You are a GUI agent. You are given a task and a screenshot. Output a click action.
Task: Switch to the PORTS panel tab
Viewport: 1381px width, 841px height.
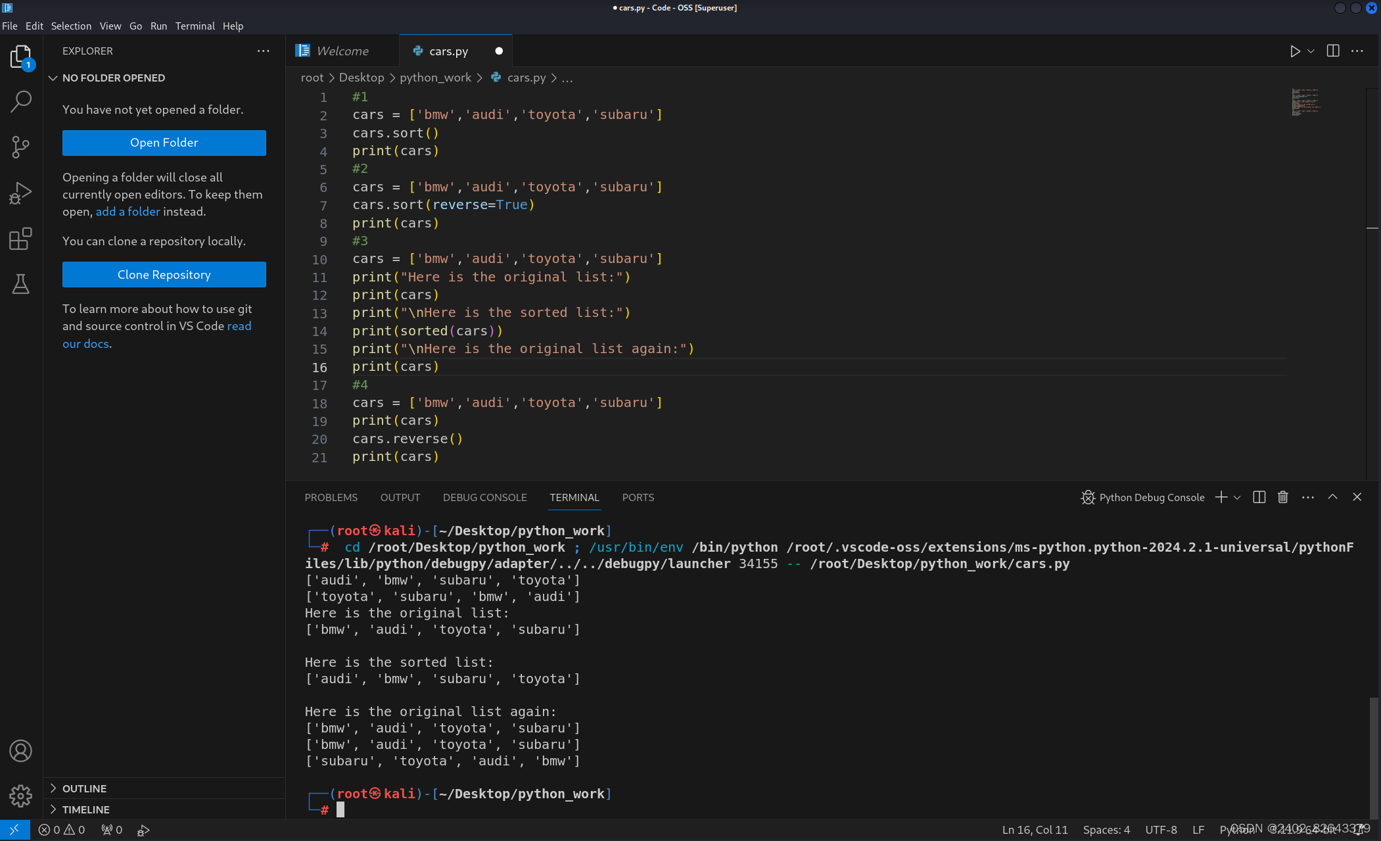pos(638,497)
